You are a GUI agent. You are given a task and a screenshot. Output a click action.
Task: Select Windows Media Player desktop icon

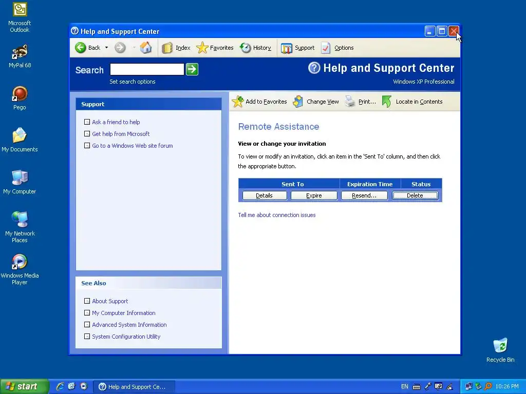pos(20,269)
